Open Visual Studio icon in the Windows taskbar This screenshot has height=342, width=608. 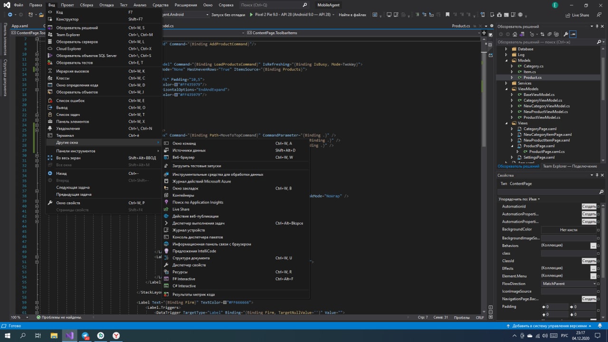(x=70, y=335)
